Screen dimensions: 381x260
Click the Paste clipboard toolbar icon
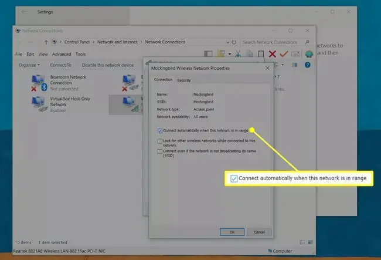click(261, 53)
